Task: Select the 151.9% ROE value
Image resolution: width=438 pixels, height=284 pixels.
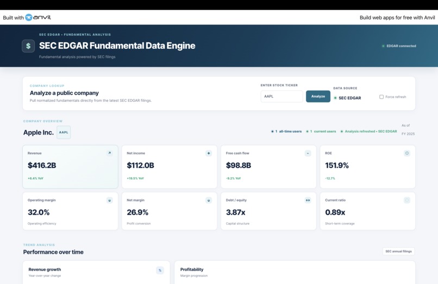Action: tap(337, 165)
